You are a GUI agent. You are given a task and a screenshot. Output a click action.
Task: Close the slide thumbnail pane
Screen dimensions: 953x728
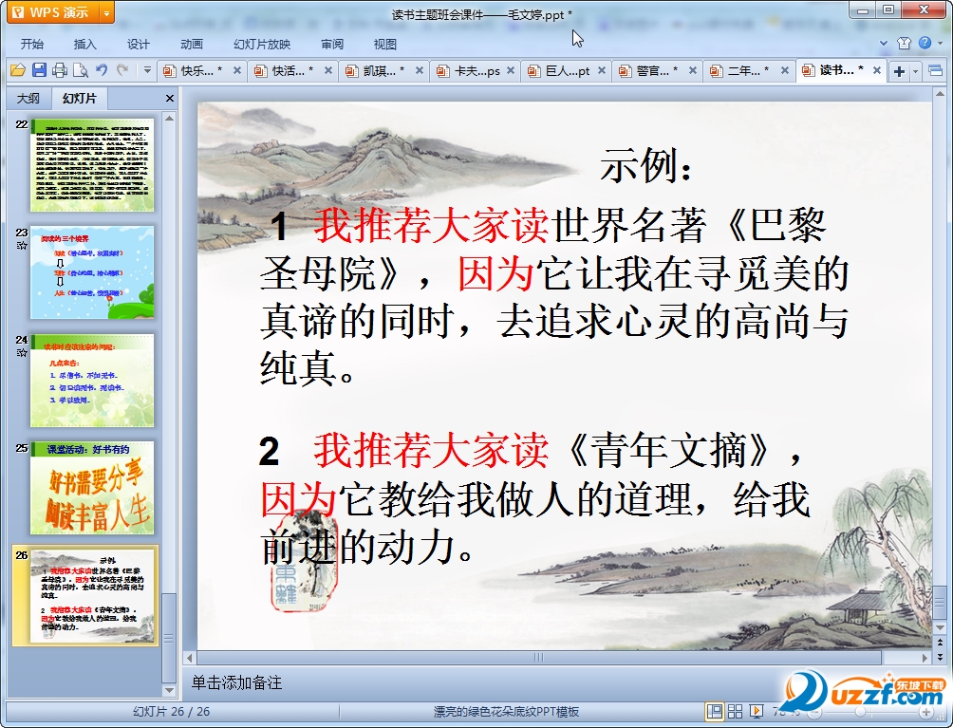pyautogui.click(x=170, y=98)
